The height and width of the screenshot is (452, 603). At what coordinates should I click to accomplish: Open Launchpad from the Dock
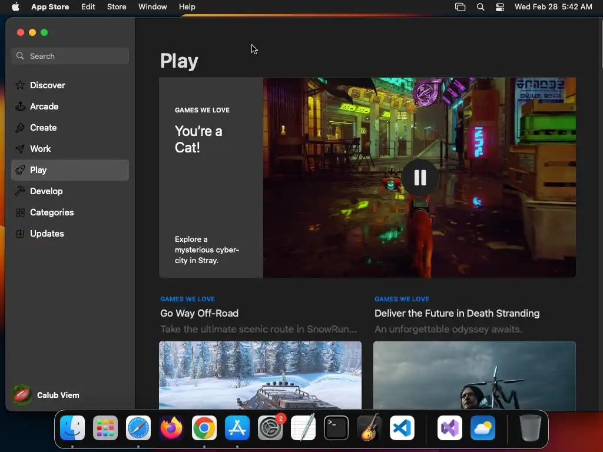point(105,428)
